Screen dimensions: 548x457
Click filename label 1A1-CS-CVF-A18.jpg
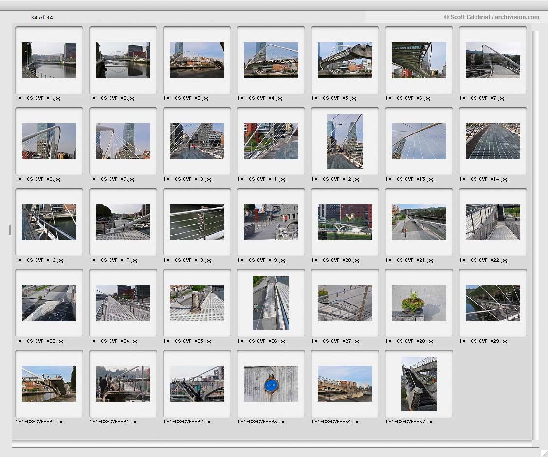coord(188,260)
